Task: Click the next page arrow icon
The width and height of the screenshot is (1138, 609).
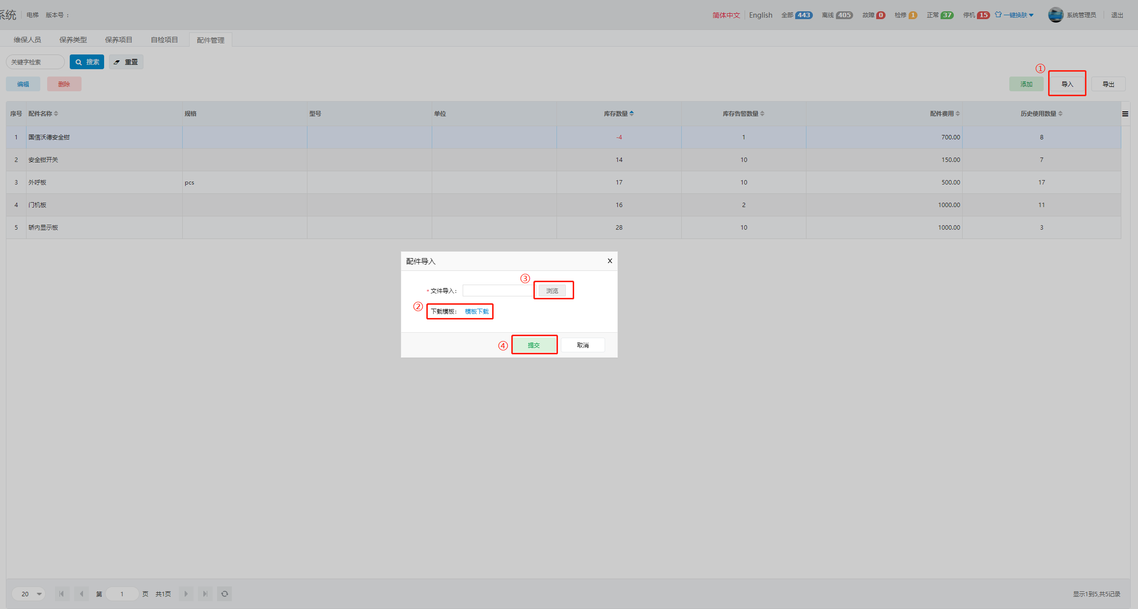Action: coord(186,594)
